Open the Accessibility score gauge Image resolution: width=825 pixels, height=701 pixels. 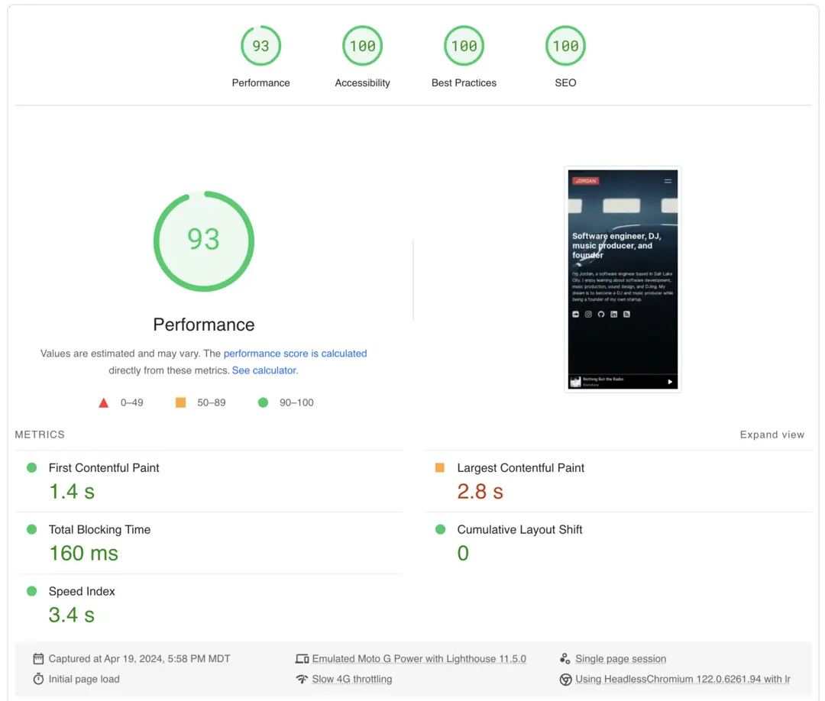pyautogui.click(x=362, y=46)
